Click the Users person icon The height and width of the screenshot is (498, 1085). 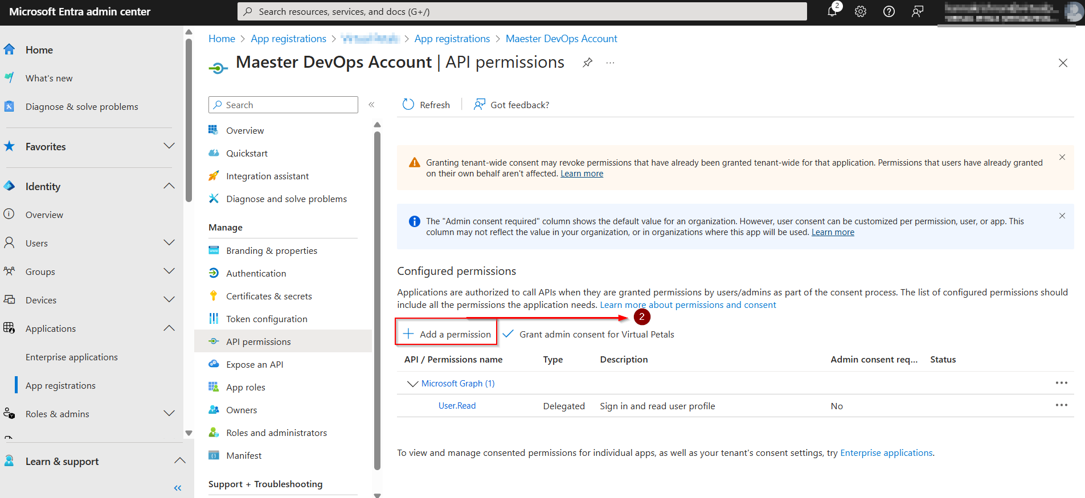click(x=9, y=243)
